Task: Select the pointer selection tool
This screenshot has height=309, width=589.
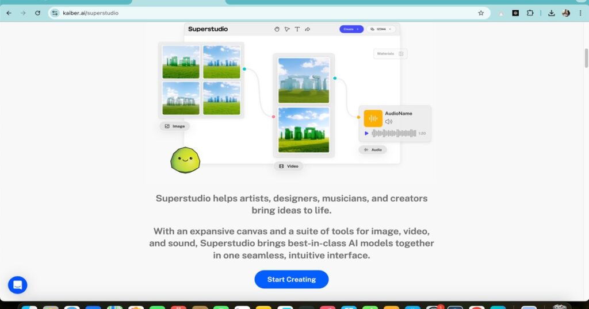Action: click(287, 29)
